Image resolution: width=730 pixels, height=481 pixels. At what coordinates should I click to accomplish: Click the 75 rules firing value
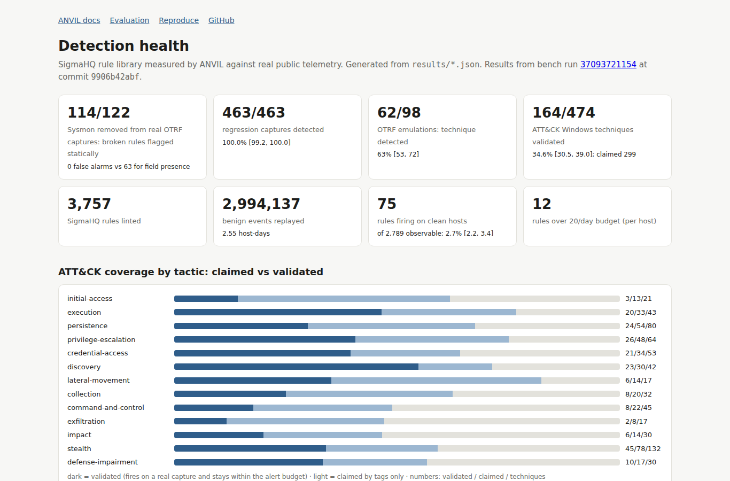pyautogui.click(x=387, y=204)
